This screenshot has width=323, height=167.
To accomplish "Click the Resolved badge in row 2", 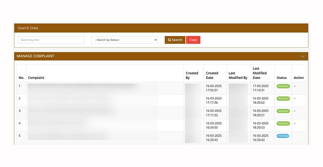I will click(283, 99).
